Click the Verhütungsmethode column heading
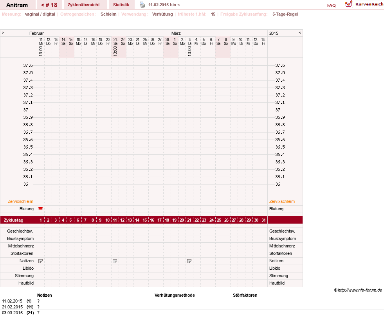 click(175, 295)
